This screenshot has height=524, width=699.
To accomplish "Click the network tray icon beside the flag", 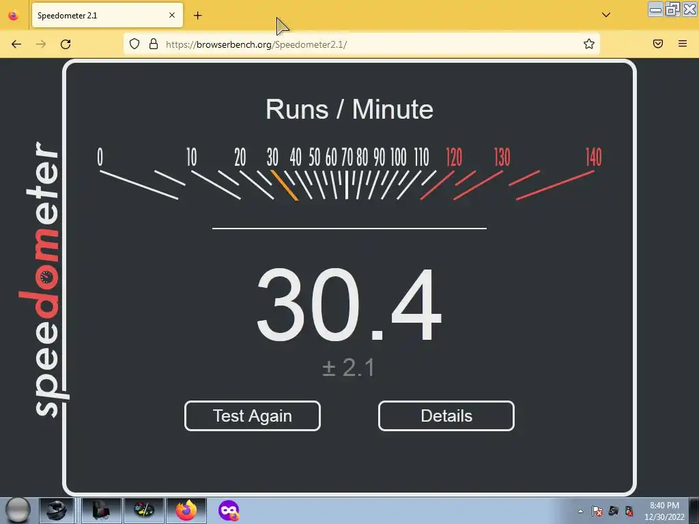I will [x=614, y=511].
